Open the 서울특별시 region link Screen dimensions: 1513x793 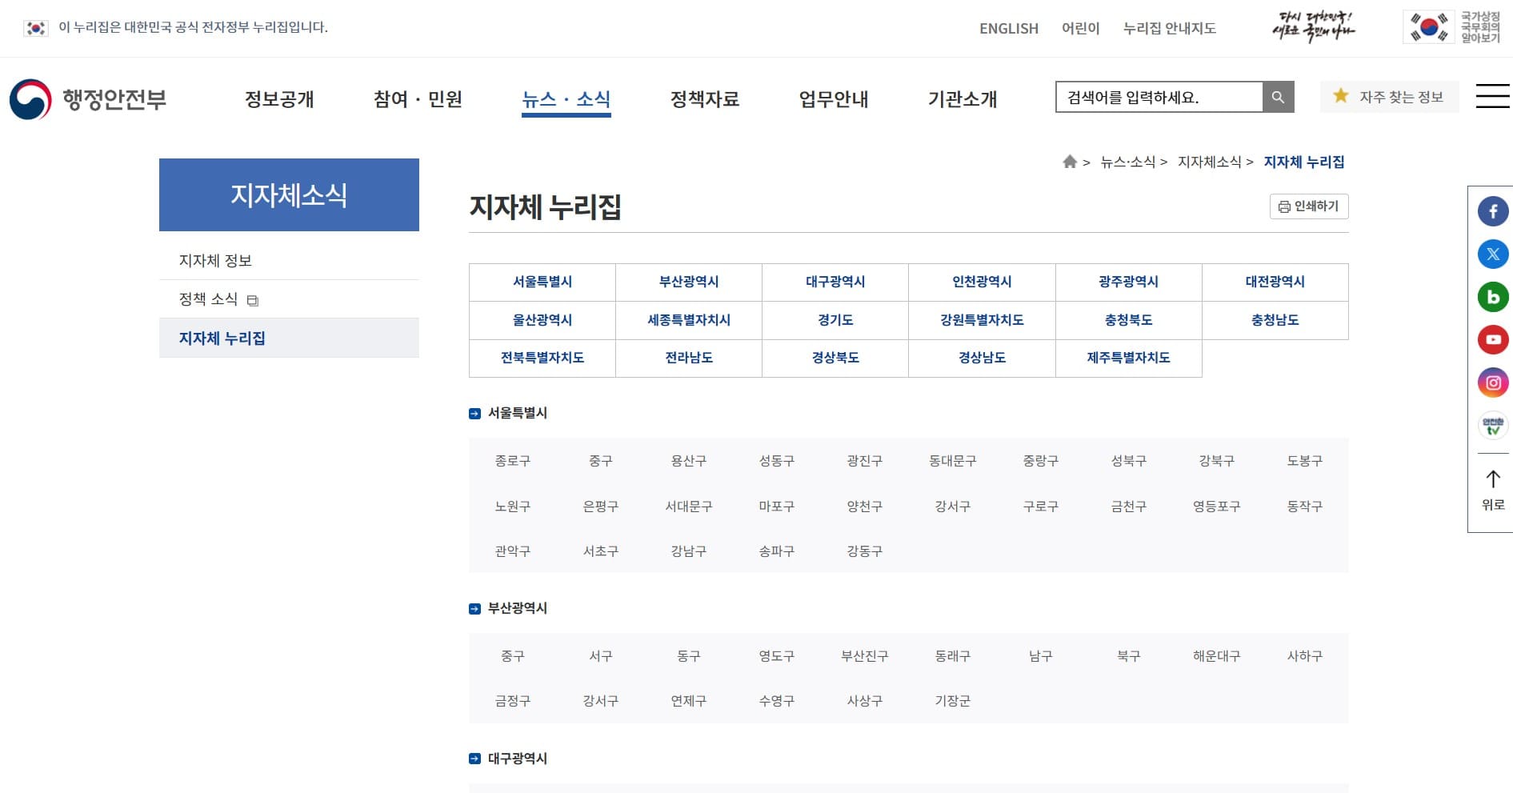542,282
